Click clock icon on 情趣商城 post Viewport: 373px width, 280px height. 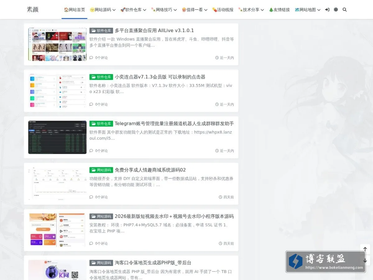tap(220, 197)
